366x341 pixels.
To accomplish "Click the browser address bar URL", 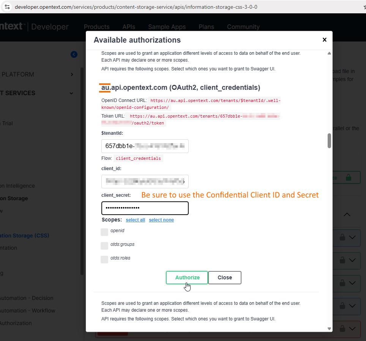I will (136, 7).
